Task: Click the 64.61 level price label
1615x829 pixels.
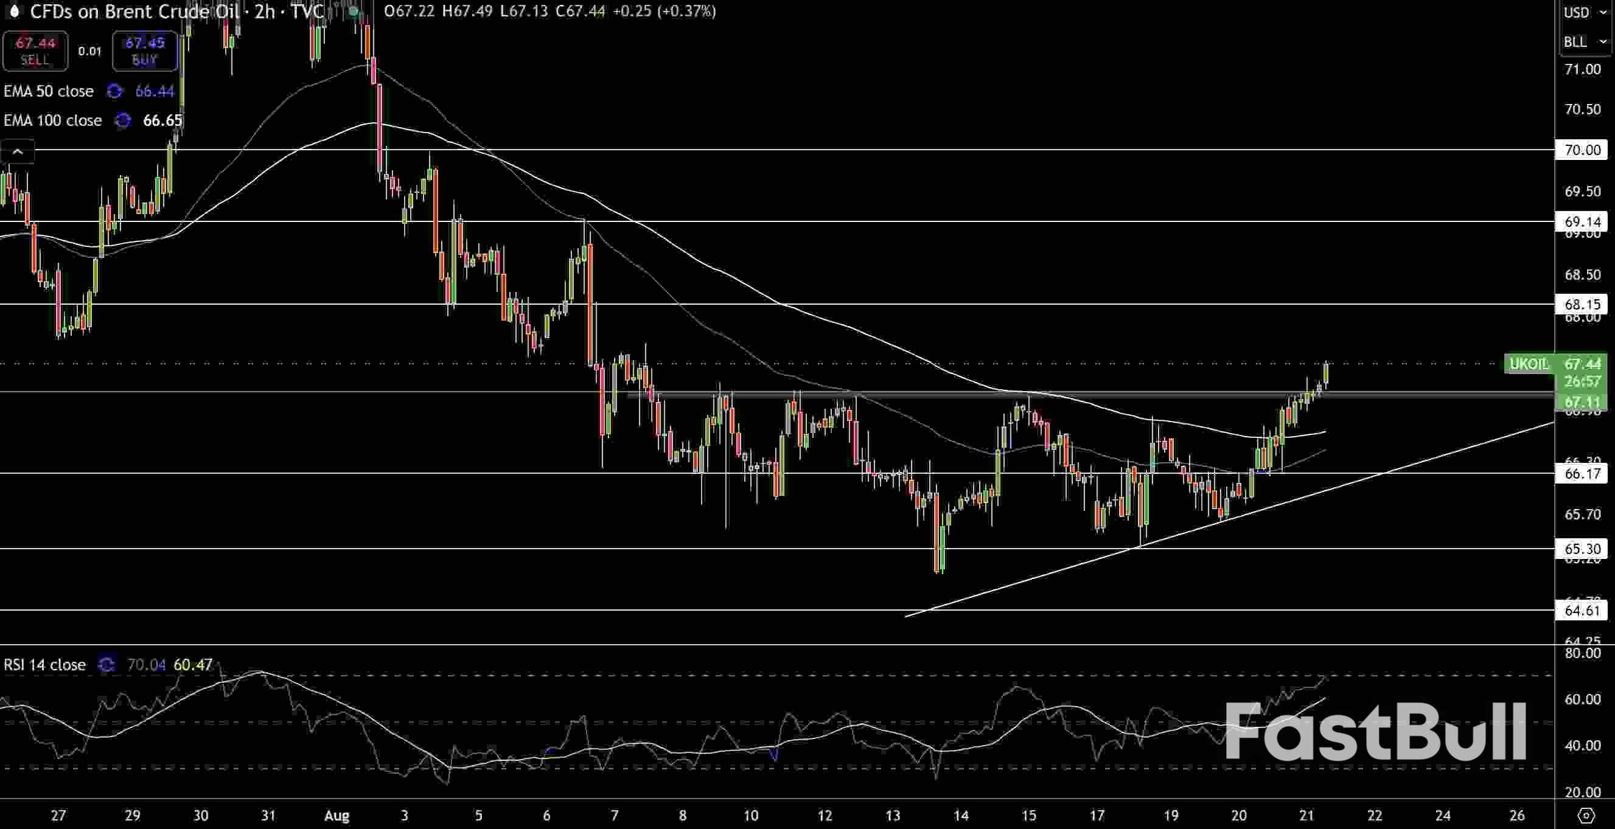Action: [1582, 610]
